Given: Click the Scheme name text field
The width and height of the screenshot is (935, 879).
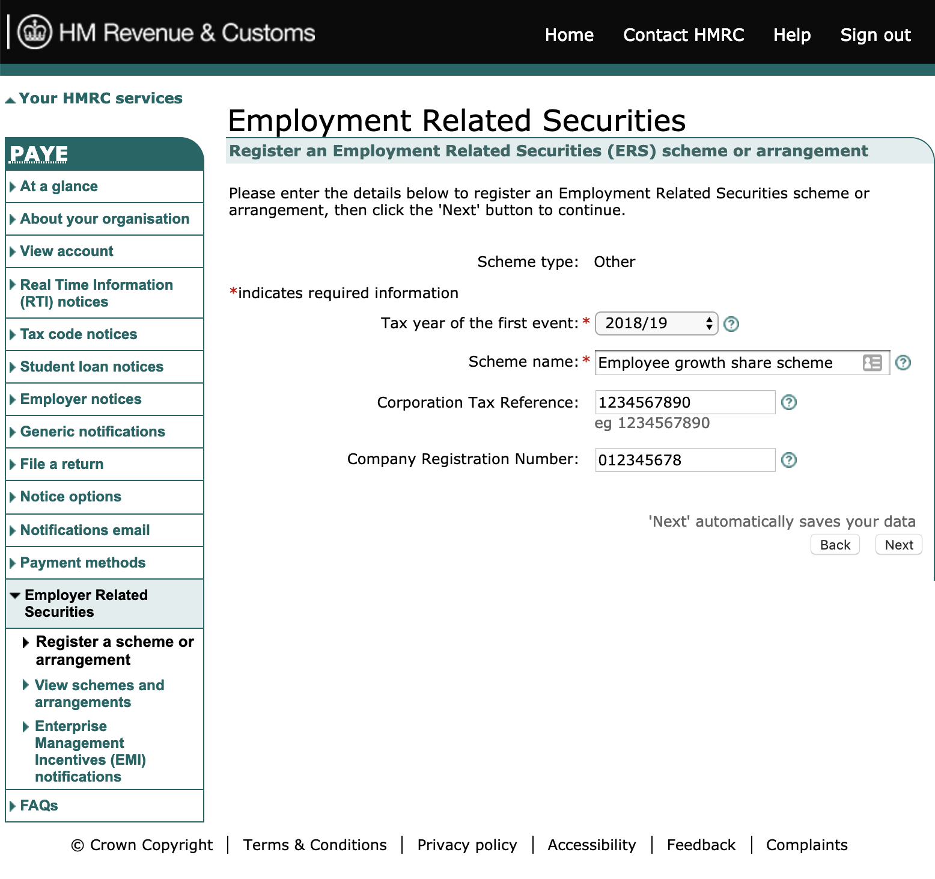Looking at the screenshot, I should (x=742, y=363).
